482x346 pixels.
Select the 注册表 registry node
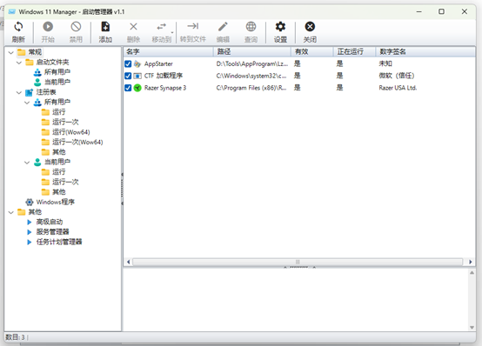[x=46, y=92]
